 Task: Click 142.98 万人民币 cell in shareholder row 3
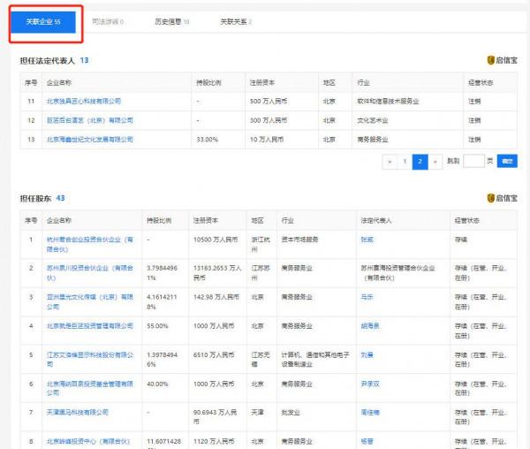(216, 297)
